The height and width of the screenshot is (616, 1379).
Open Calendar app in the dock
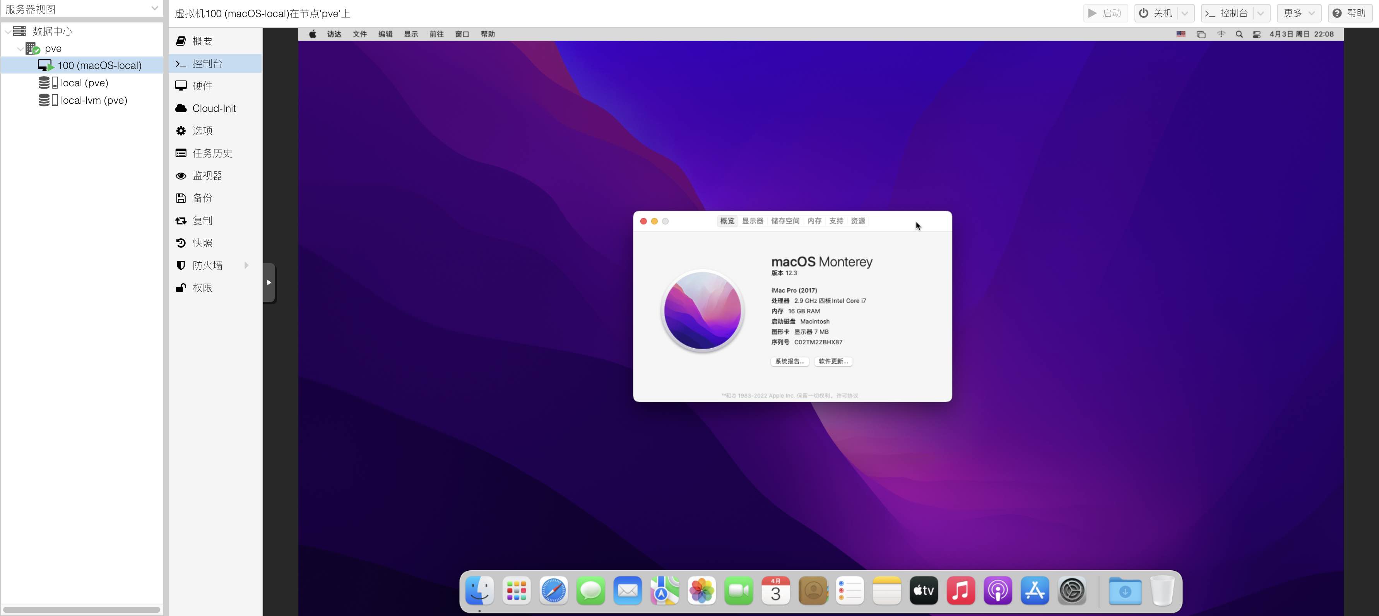(x=775, y=591)
